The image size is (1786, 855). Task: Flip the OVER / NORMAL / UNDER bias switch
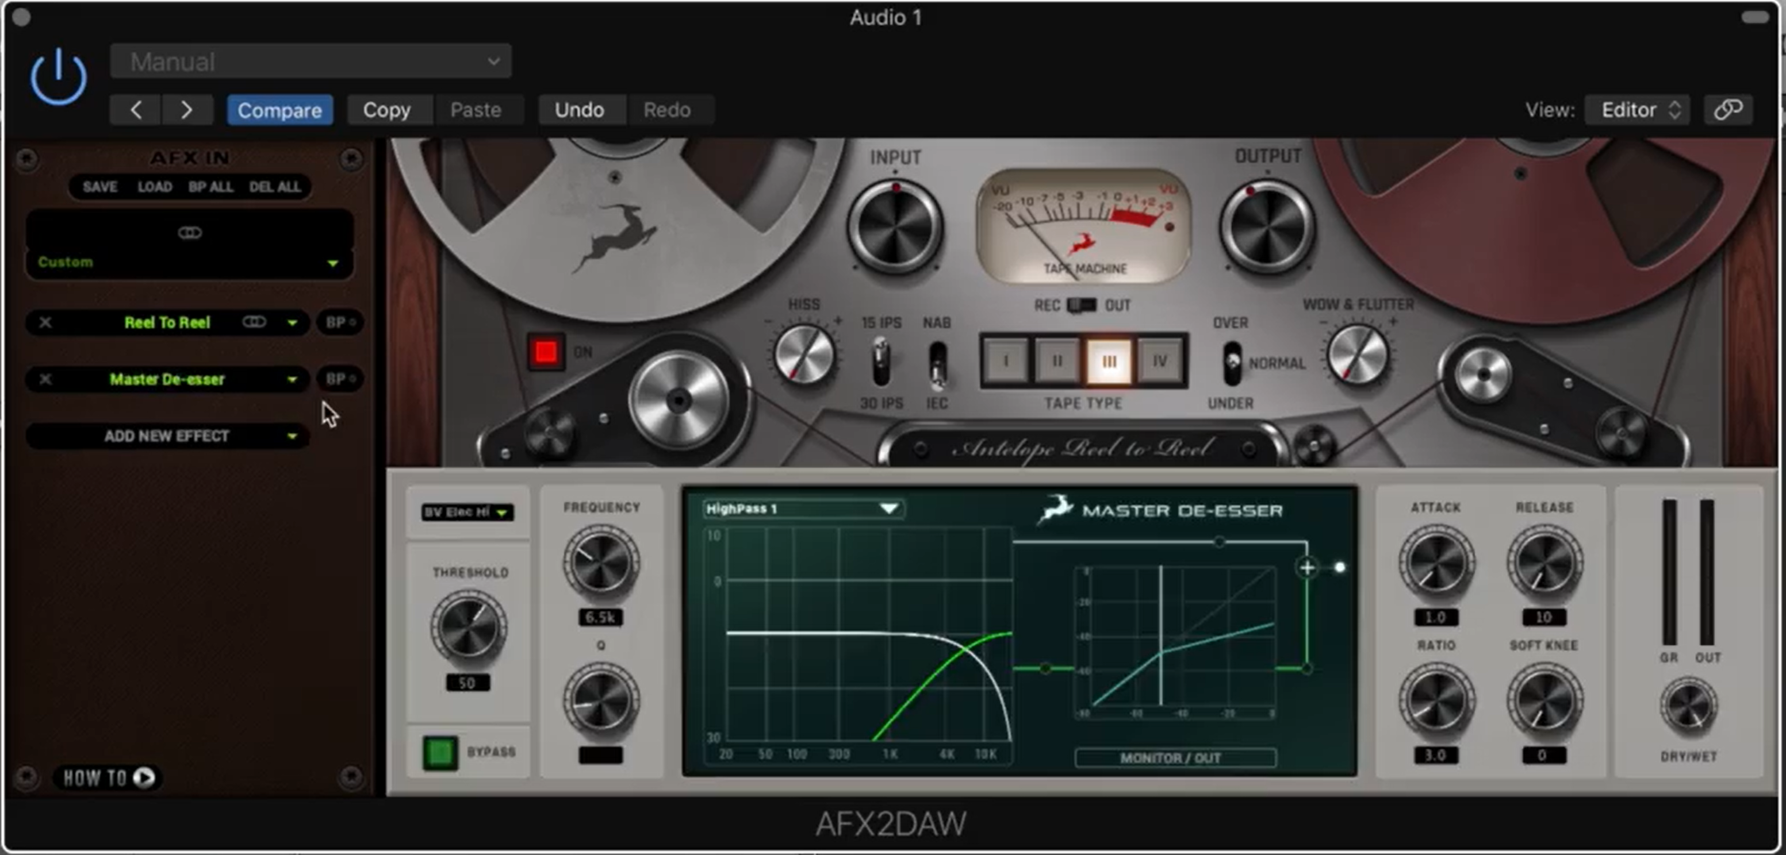1232,363
